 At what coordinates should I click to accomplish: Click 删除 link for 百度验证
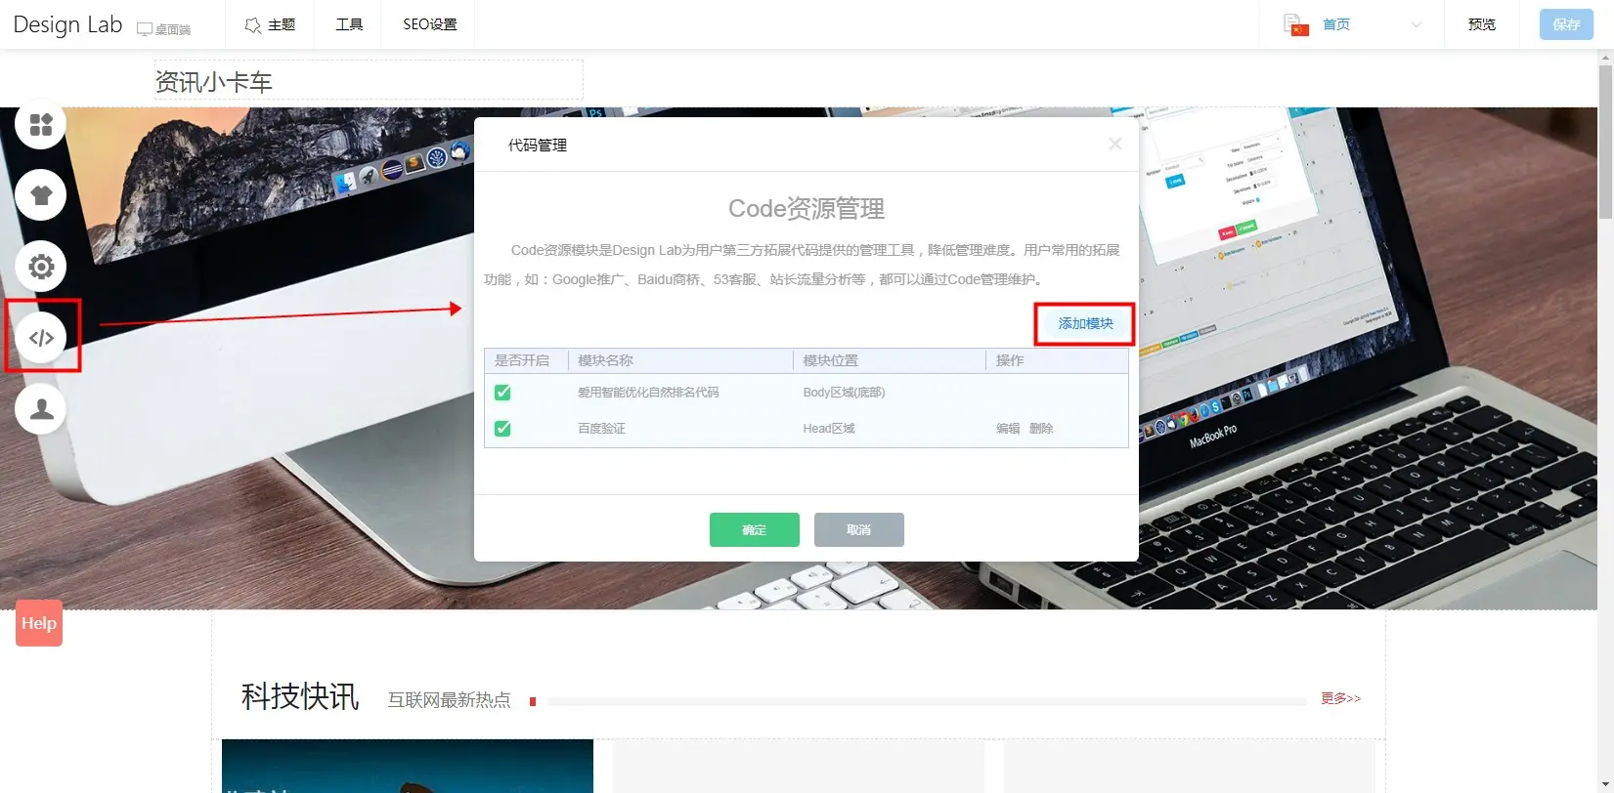coord(1041,429)
